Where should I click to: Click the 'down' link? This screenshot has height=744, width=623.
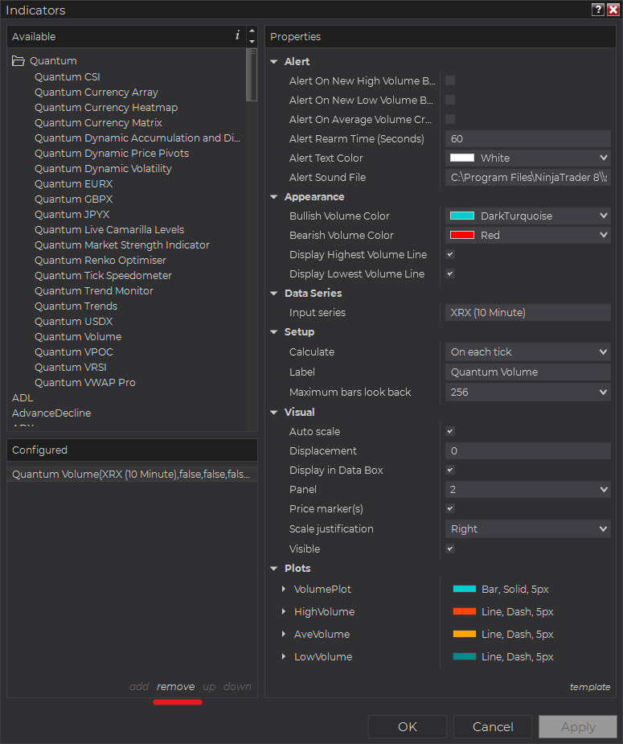point(237,687)
